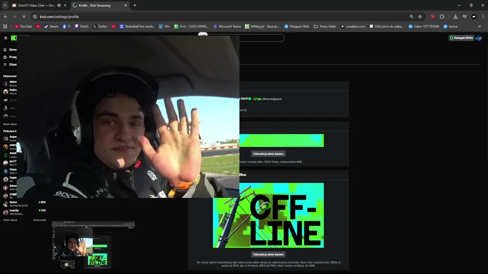
Task: Go back to previous page
Action: [x=5, y=17]
